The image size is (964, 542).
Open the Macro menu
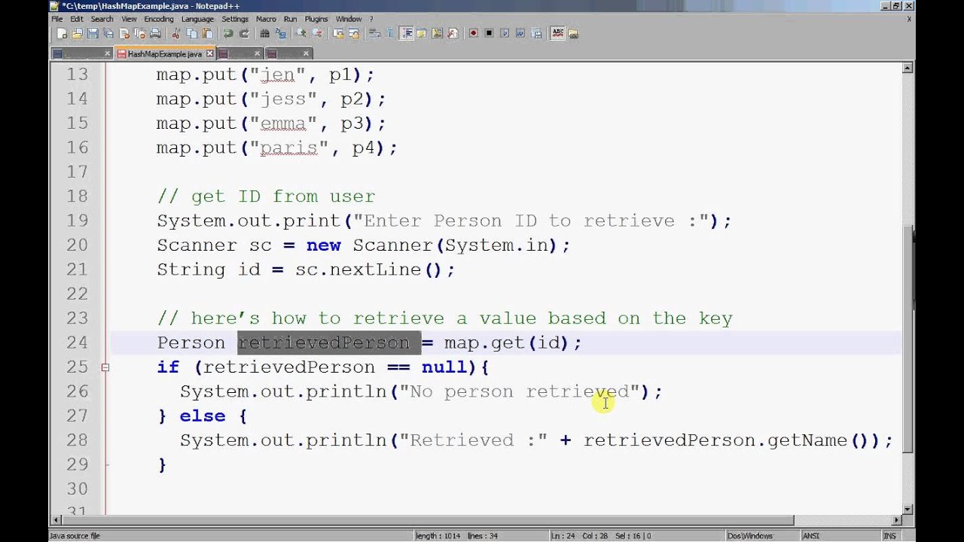pyautogui.click(x=266, y=19)
